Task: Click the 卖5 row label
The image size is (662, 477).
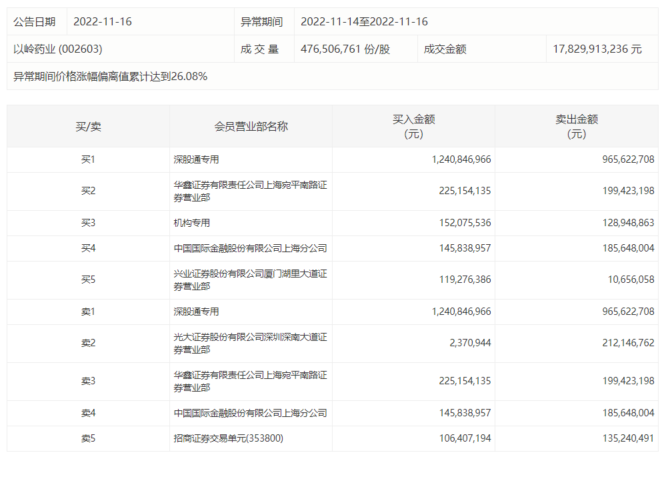Action: (x=88, y=438)
